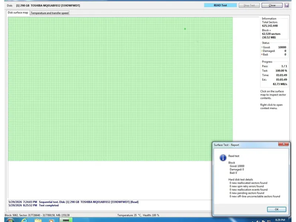Click Health: 100 % in status bar
Image resolution: width=296 pixels, height=222 pixels.
click(151, 215)
